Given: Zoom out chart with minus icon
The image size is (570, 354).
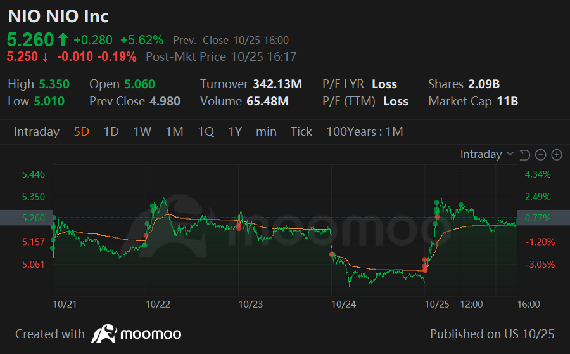Looking at the screenshot, I should [x=541, y=155].
